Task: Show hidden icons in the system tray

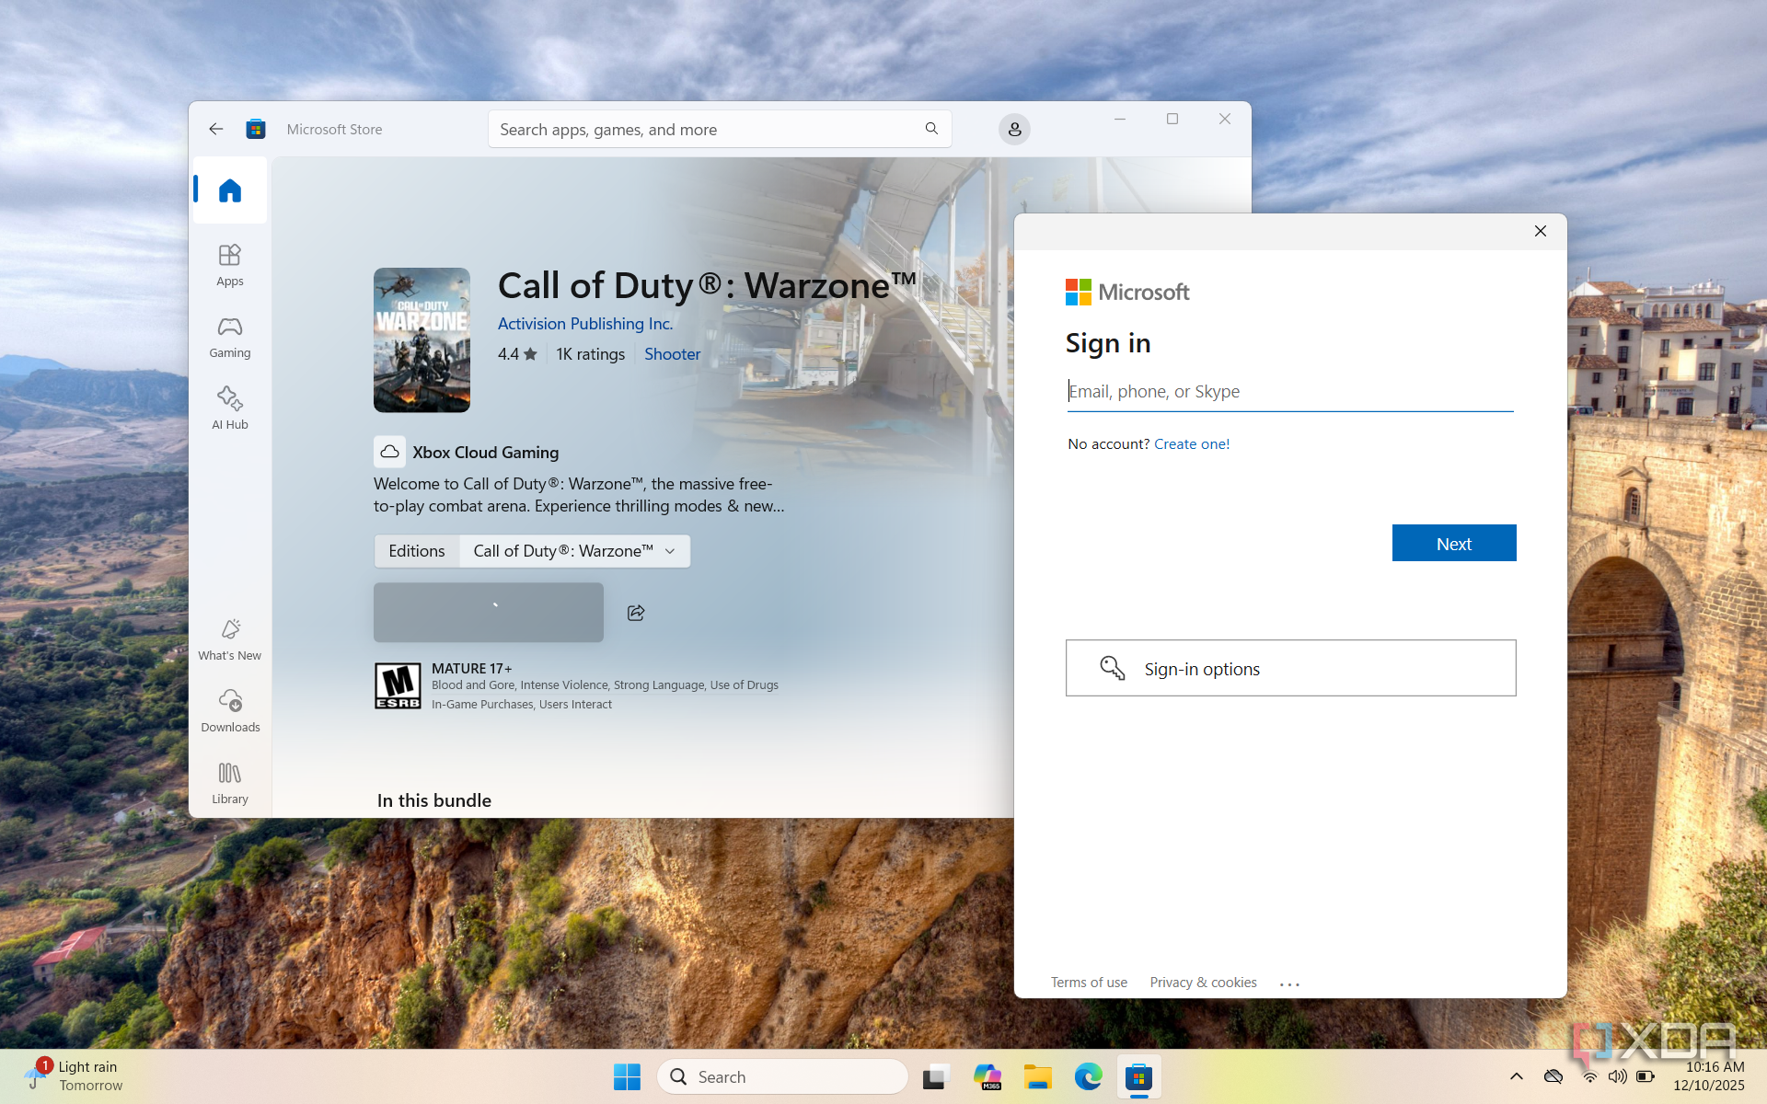Action: tap(1517, 1076)
